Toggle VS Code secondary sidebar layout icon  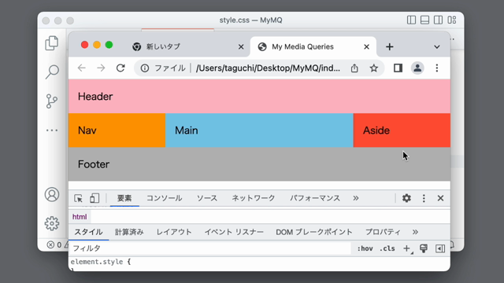click(x=438, y=20)
